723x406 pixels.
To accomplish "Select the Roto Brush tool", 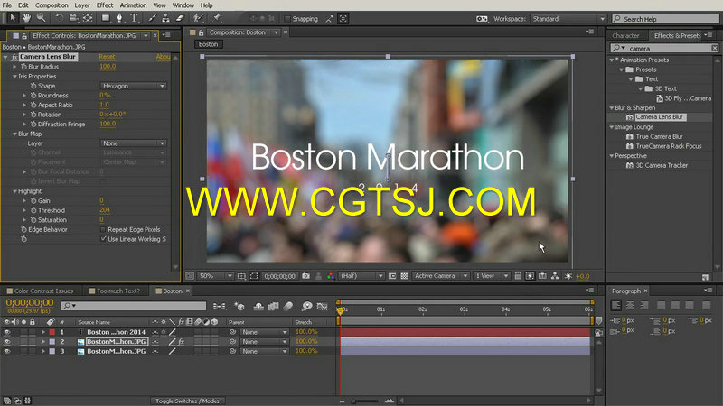I will pos(198,18).
